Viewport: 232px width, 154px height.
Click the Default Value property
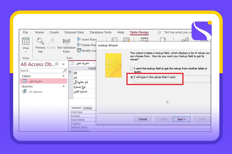pyautogui.click(x=87, y=127)
